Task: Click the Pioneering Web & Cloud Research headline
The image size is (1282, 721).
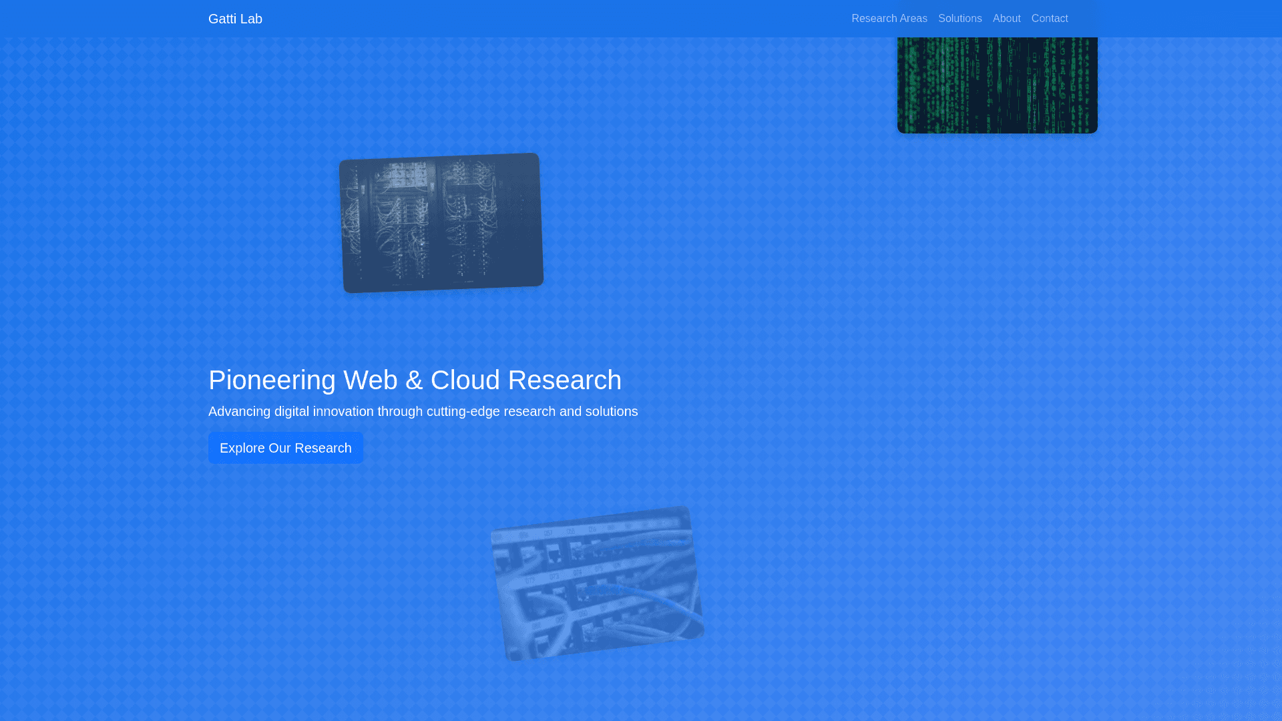Action: (415, 380)
